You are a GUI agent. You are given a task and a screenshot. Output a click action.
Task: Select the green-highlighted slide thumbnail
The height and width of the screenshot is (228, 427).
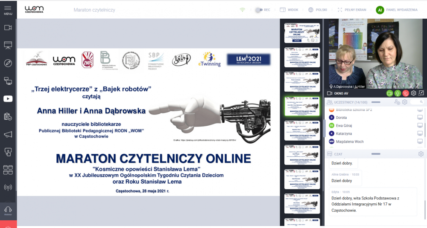click(302, 105)
